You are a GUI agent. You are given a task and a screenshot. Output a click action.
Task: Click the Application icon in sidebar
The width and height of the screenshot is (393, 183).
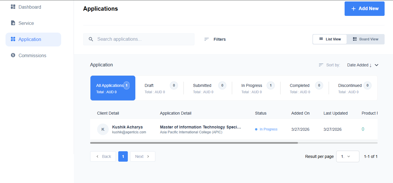(13, 39)
